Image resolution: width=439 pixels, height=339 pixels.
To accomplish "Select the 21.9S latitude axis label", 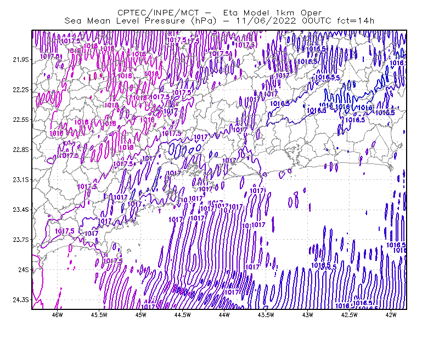I will coord(21,60).
